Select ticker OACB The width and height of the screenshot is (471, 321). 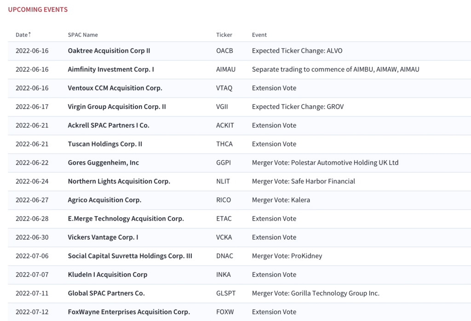tap(224, 51)
